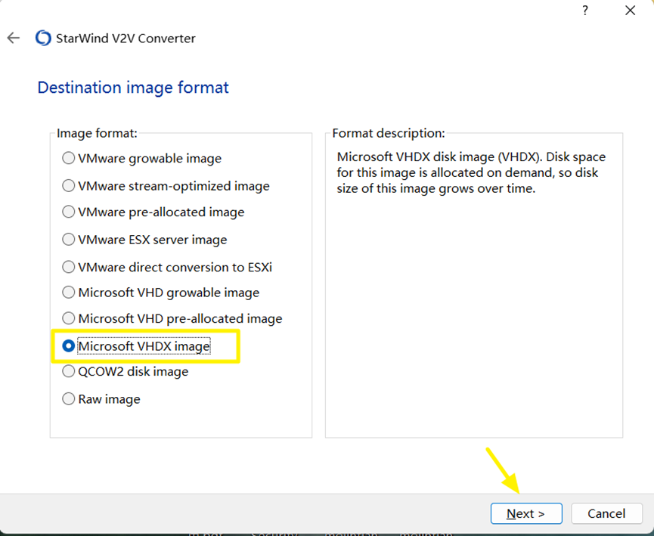Open help with the question mark icon
Image resolution: width=654 pixels, height=536 pixels.
(585, 11)
